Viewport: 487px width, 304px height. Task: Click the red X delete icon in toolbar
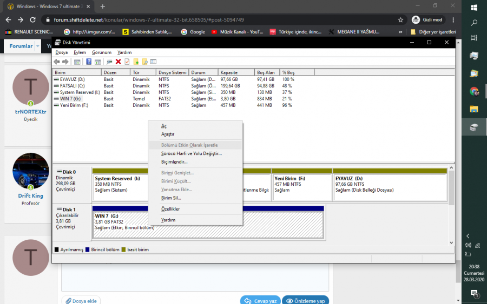[118, 62]
